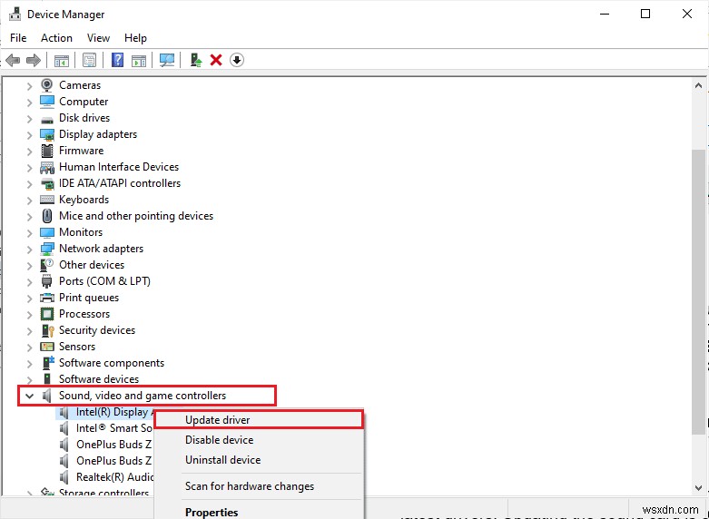Click the Keyboards icon
The height and width of the screenshot is (519, 709).
[x=47, y=200]
